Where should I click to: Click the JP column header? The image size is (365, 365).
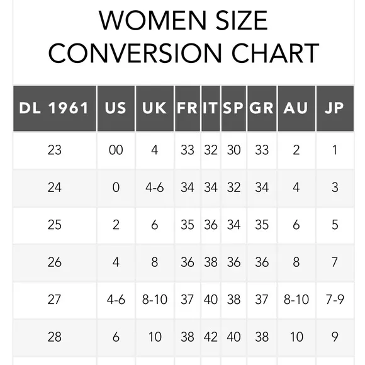point(335,108)
